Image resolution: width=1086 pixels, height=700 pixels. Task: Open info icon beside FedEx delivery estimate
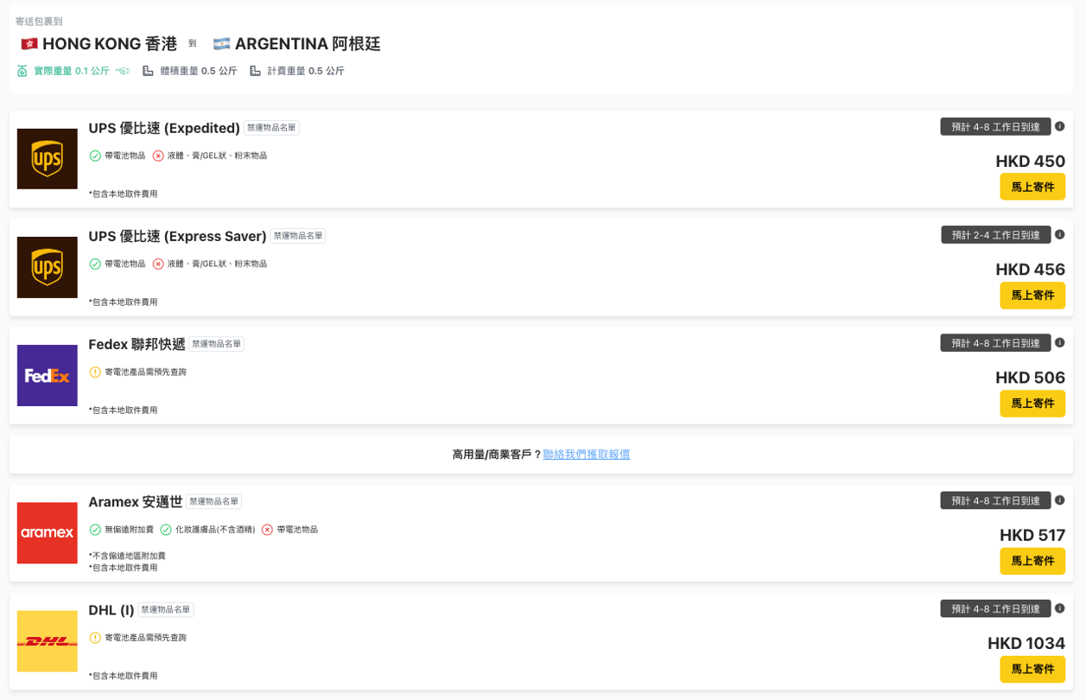coord(1060,342)
